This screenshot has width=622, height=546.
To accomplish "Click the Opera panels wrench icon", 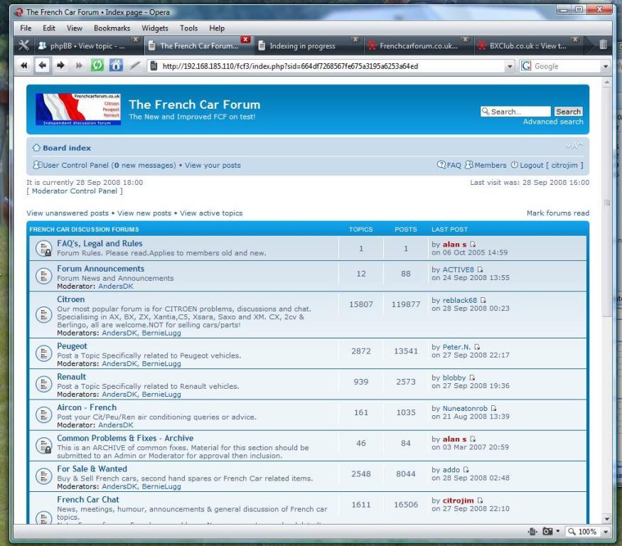I will pos(23,45).
